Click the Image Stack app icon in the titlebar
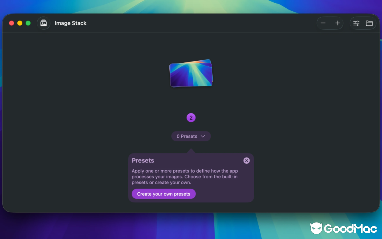This screenshot has height=239, width=382. coord(44,23)
